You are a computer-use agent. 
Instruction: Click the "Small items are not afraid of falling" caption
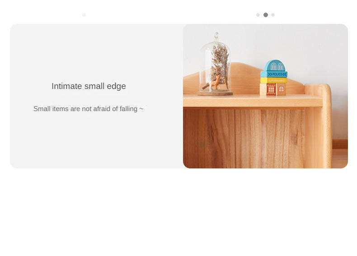point(88,109)
